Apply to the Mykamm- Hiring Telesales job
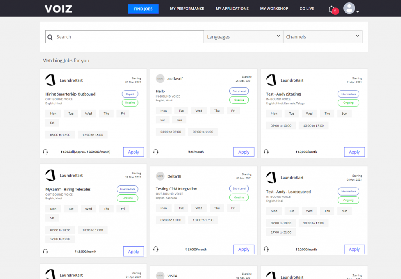Image resolution: width=401 pixels, height=279 pixels. click(x=134, y=251)
